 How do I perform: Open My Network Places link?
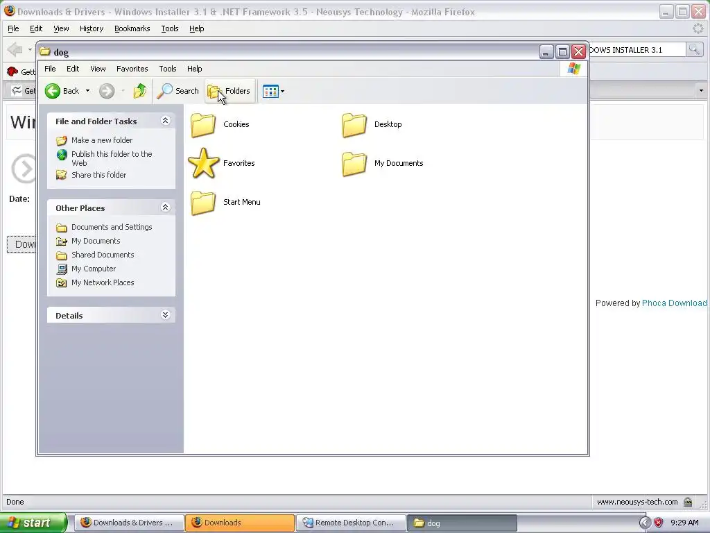[x=103, y=283]
